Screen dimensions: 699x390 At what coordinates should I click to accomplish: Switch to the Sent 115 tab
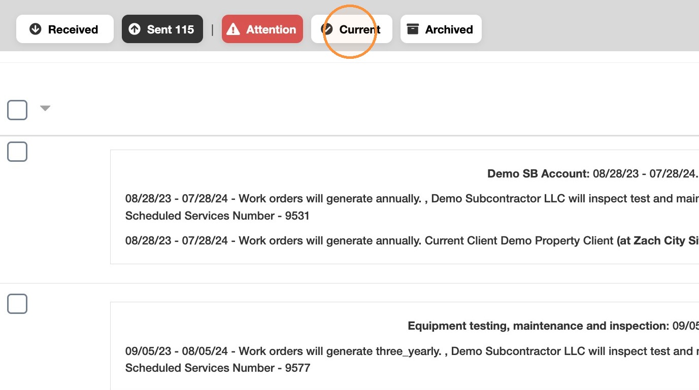(x=162, y=29)
